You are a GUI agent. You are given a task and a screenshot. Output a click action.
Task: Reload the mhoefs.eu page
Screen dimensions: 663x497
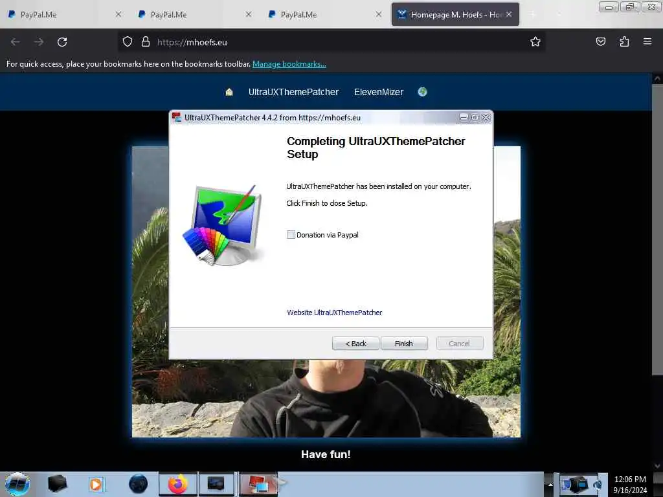[x=62, y=42]
